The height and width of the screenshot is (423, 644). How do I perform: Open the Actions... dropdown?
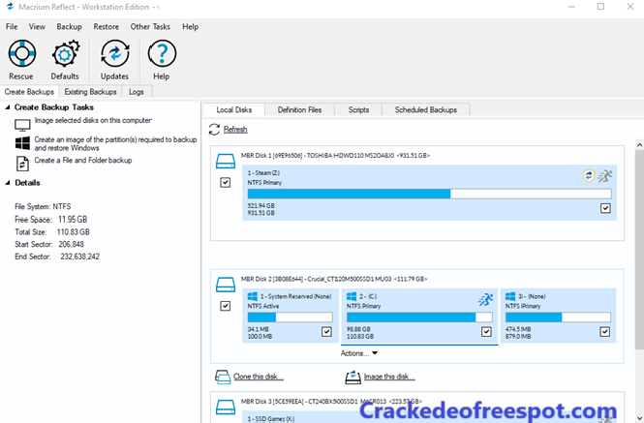tap(359, 353)
